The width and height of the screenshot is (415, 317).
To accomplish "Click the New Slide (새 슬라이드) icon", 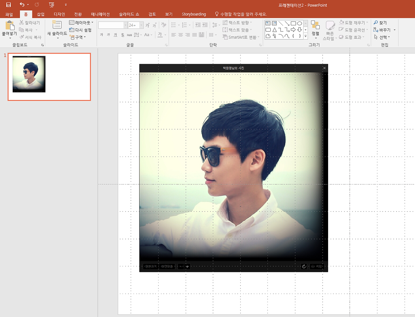I will (57, 25).
